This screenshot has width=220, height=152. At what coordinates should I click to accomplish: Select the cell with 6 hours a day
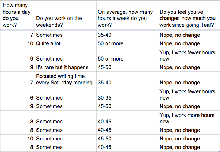[x=18, y=94]
